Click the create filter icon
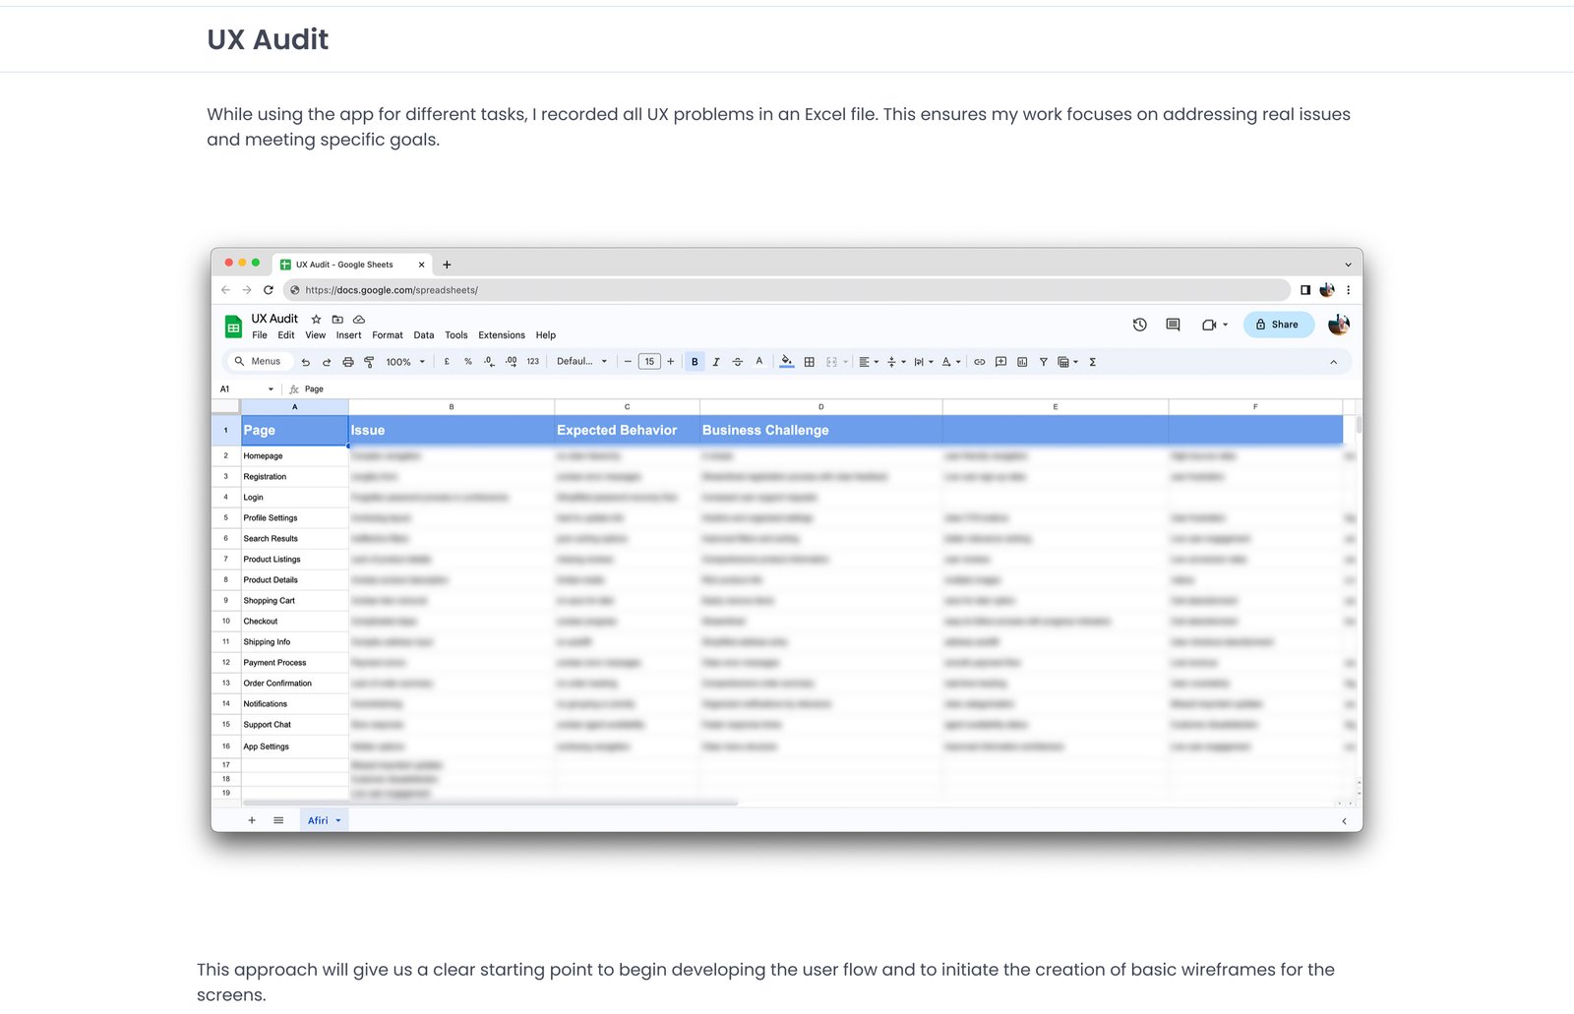The image size is (1574, 1014). [1043, 362]
